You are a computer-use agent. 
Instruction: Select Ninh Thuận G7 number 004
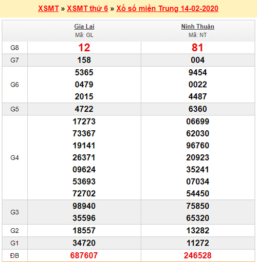click(198, 60)
